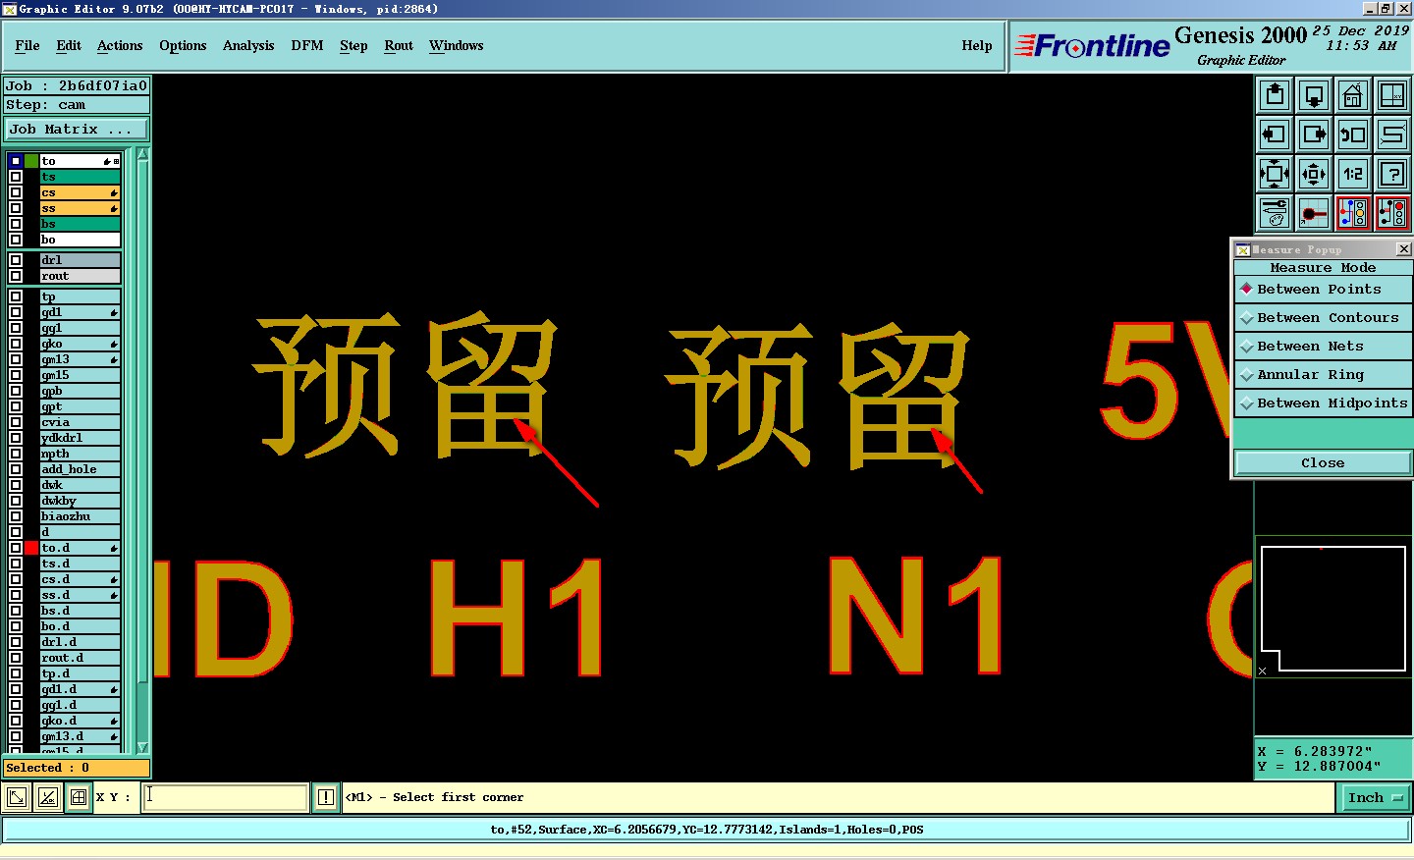
Task: Click the colored netlist traffic light icon
Action: click(1353, 212)
